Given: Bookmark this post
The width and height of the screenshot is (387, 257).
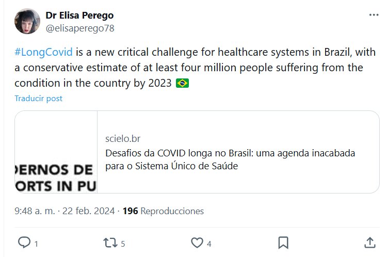Looking at the screenshot, I should 283,243.
